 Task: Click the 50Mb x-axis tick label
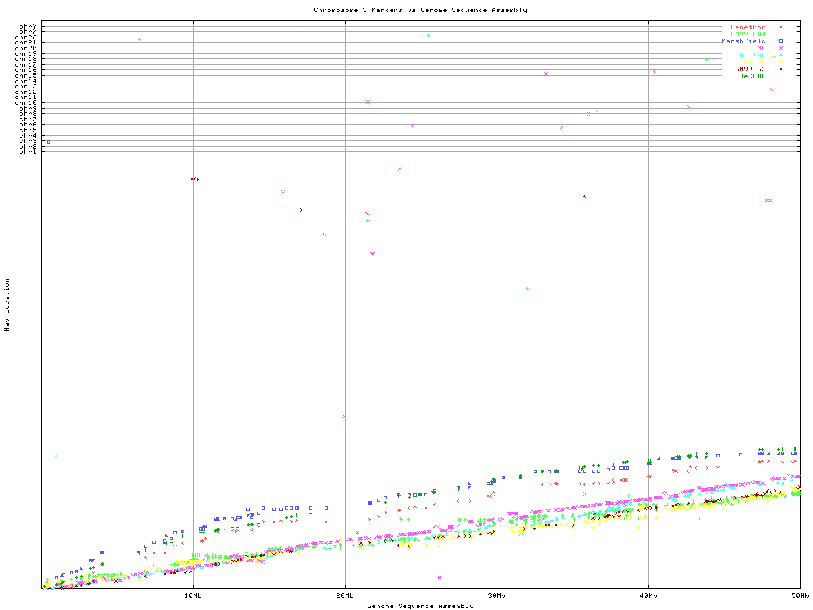pyautogui.click(x=800, y=596)
